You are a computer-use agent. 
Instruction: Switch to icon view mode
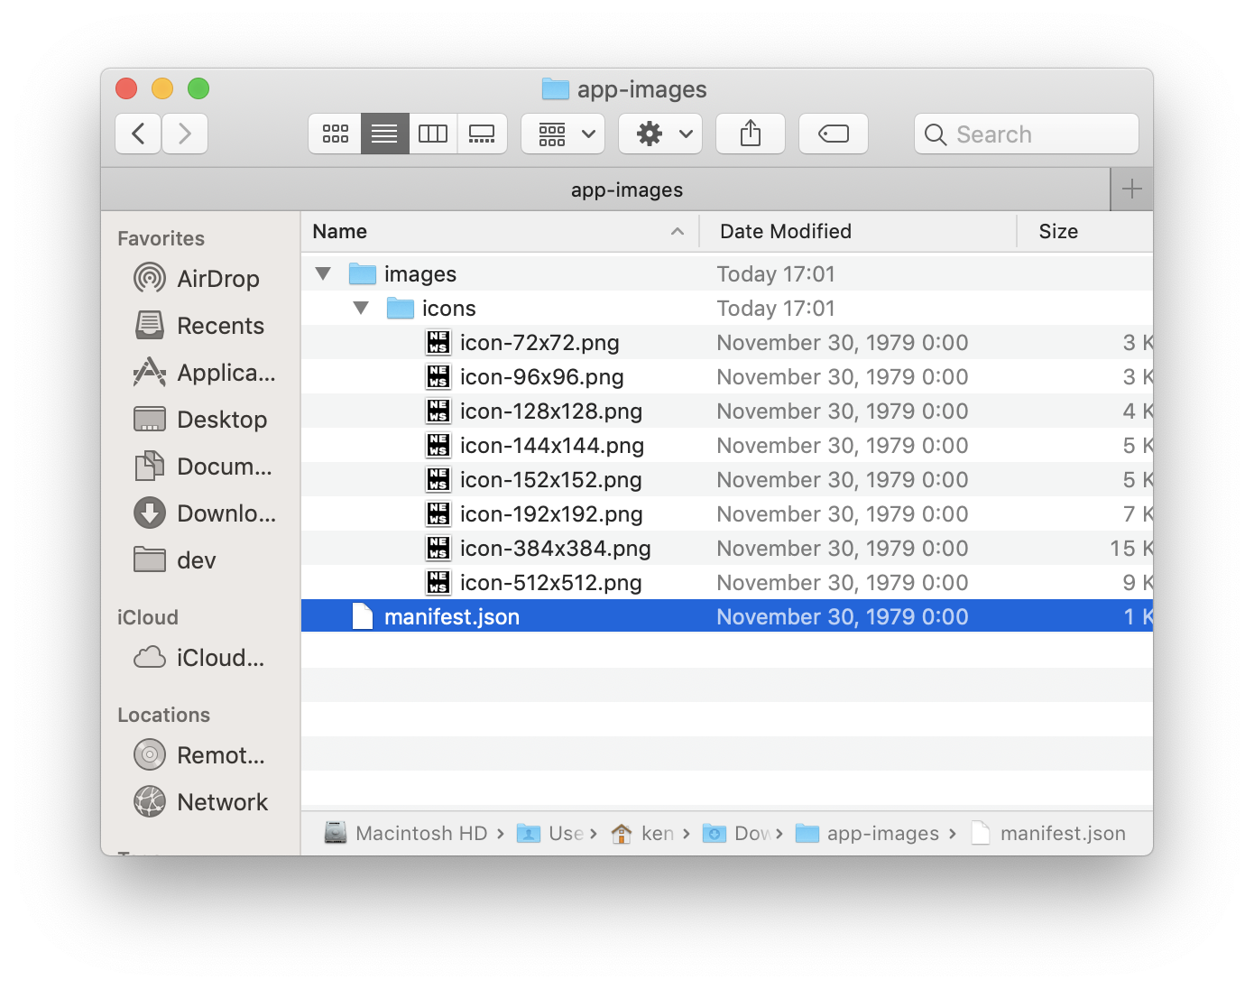coord(334,133)
